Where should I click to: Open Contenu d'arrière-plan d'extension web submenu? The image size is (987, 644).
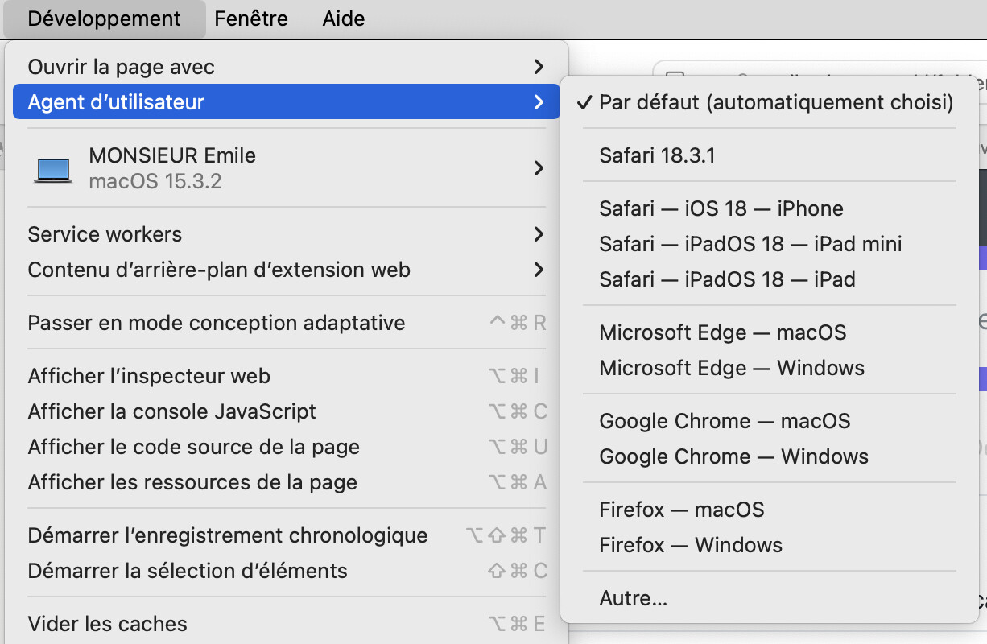(287, 270)
